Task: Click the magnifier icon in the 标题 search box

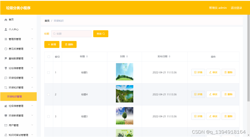Action: click(x=54, y=34)
